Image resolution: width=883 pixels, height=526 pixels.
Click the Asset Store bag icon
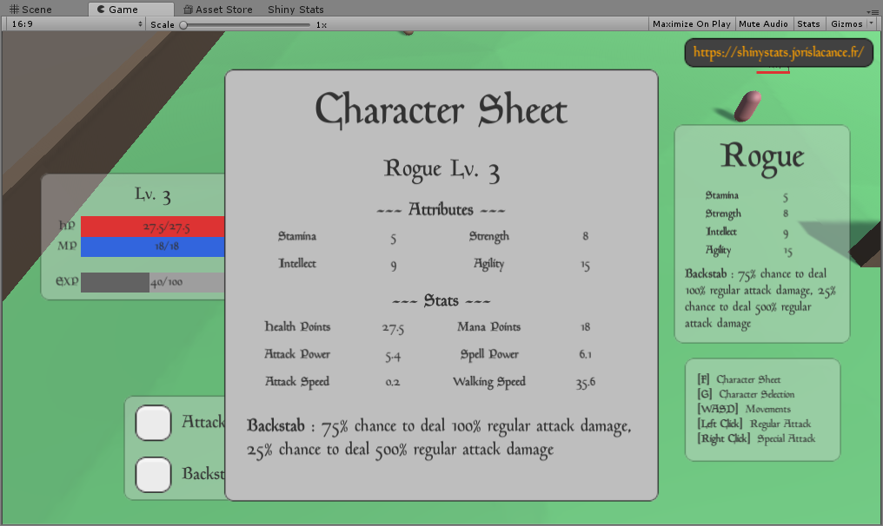[x=188, y=10]
